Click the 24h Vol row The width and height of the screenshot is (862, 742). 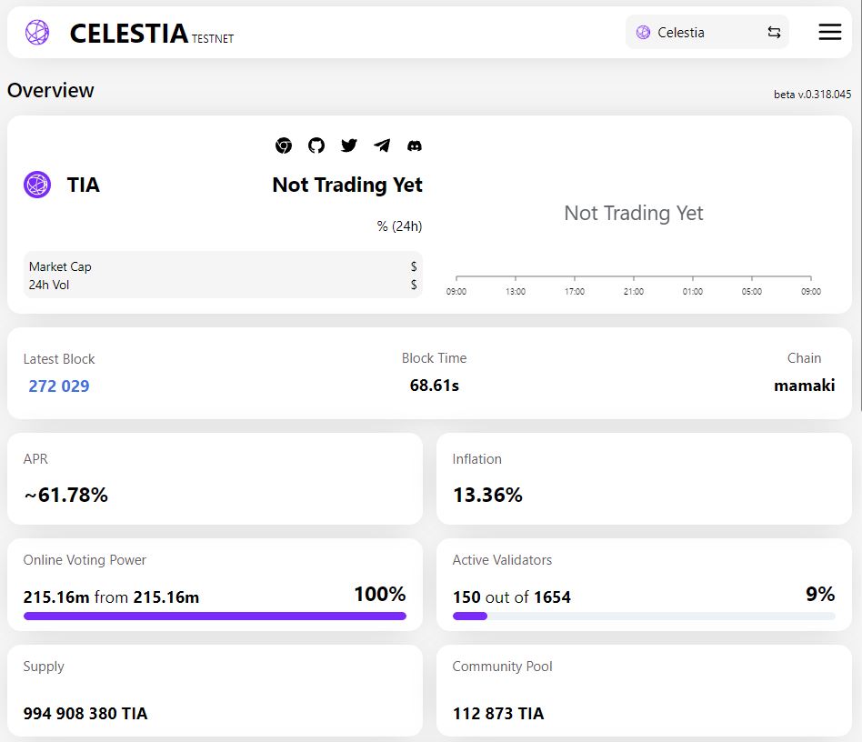[x=223, y=285]
